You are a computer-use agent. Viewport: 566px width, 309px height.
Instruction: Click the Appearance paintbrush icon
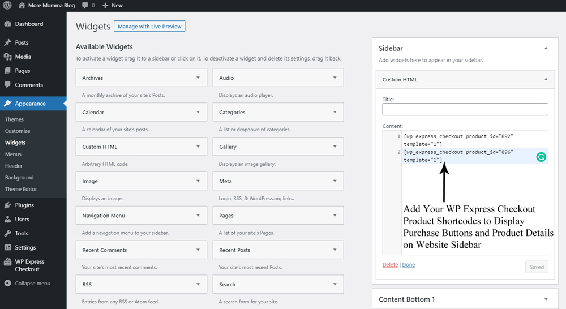pyautogui.click(x=7, y=104)
